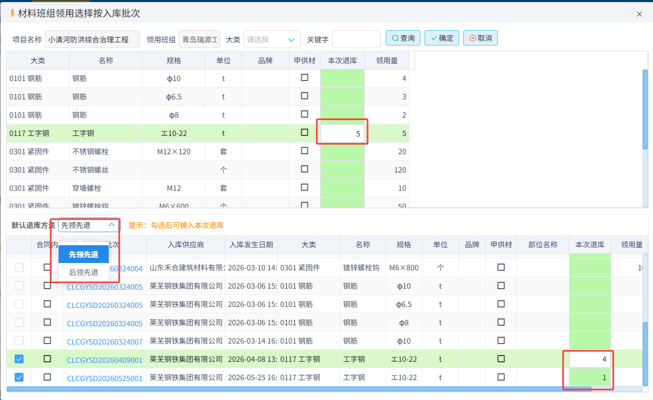Screen dimensions: 653x400
Task: Click the 查询 search button
Action: coord(403,38)
